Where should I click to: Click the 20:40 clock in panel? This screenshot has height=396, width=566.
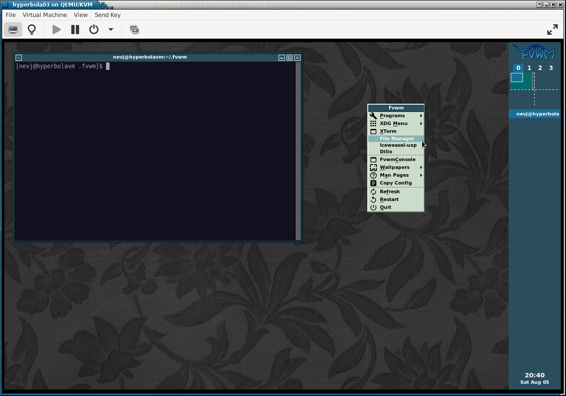click(x=534, y=375)
